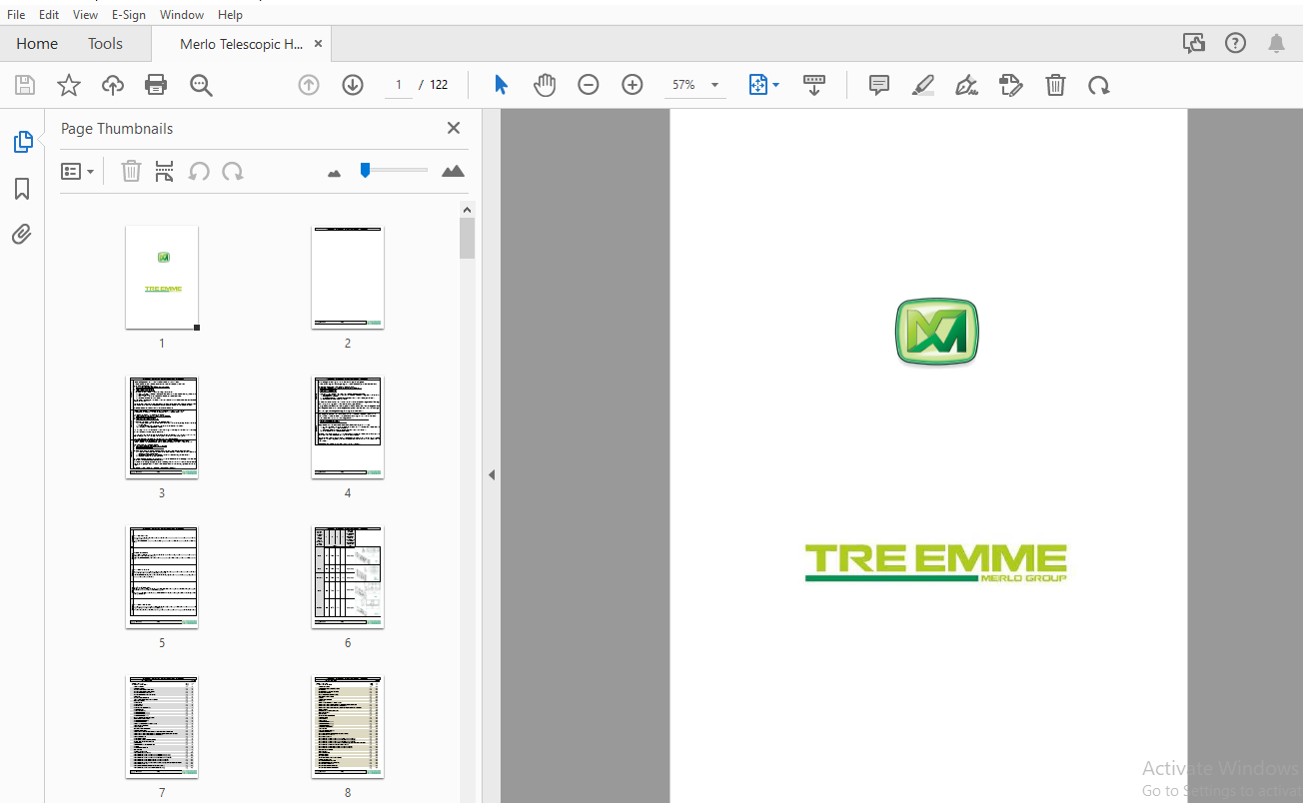Select page 5 thumbnail
The image size is (1303, 803).
coord(162,577)
